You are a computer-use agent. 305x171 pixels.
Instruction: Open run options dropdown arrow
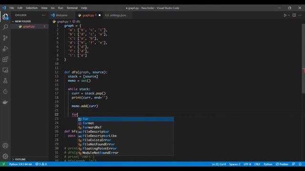point(289,15)
